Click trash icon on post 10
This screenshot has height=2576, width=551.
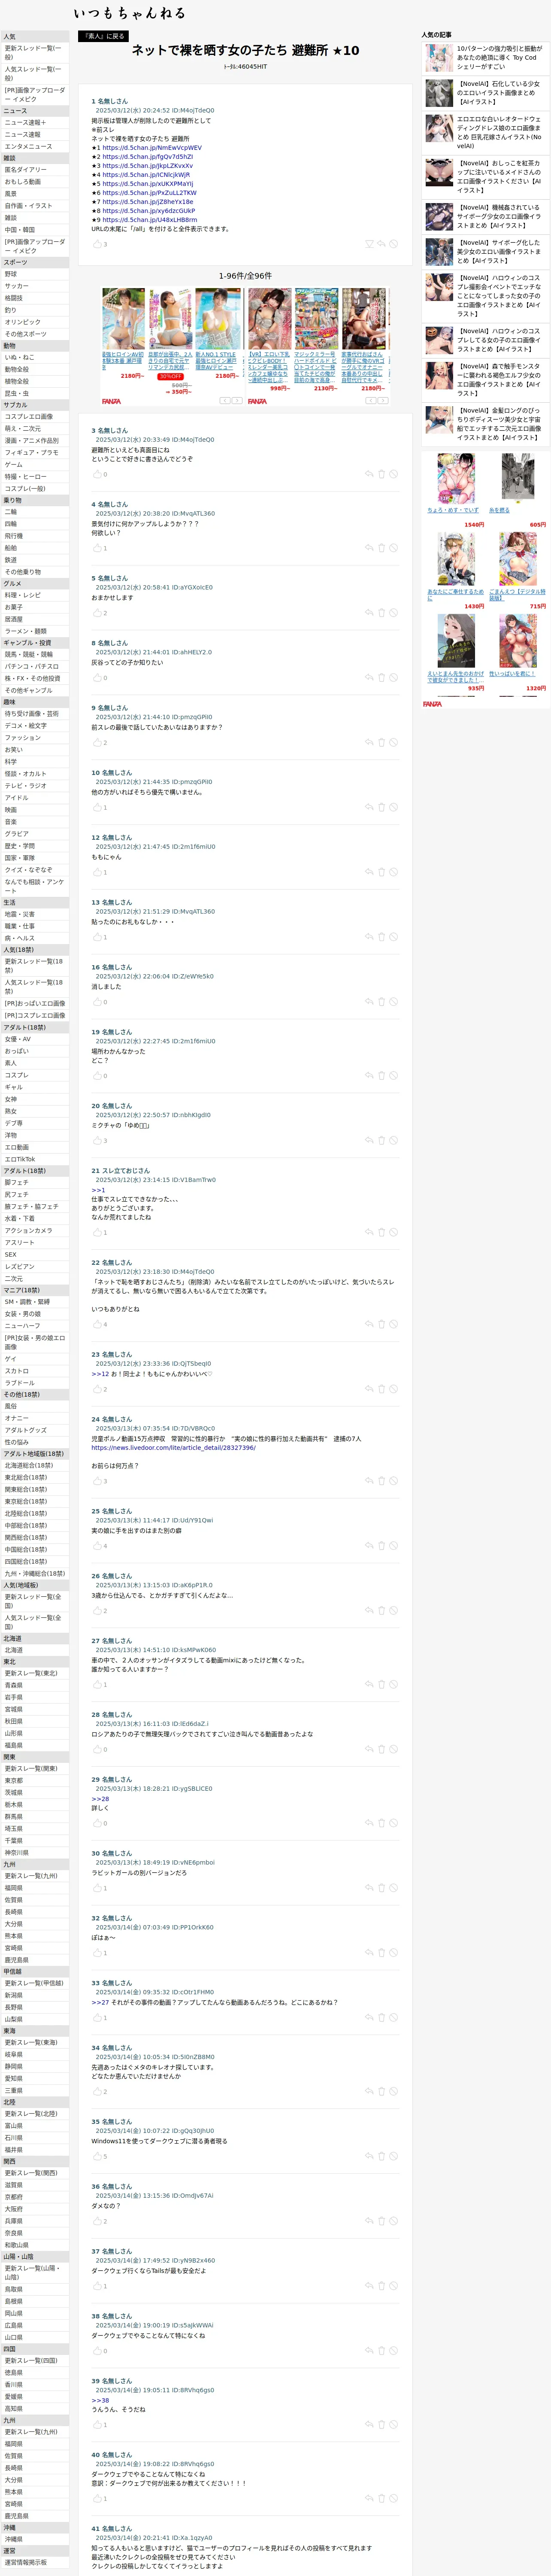(x=381, y=808)
